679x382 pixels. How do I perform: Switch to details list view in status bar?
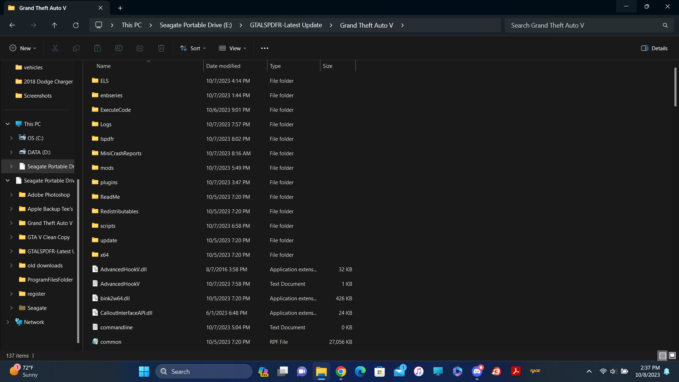pos(662,355)
